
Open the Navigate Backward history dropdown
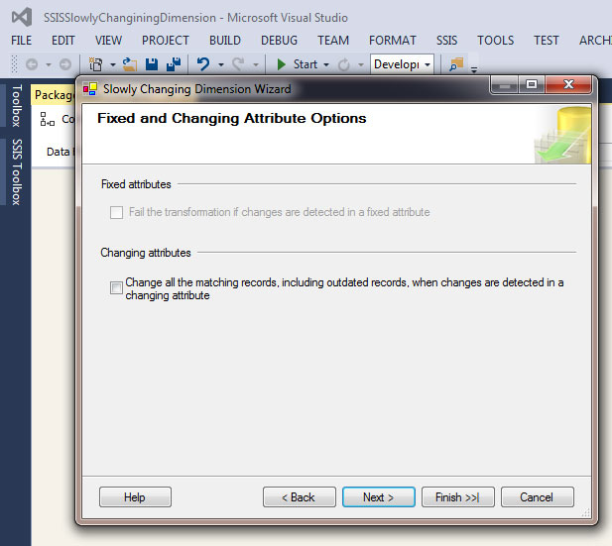coord(49,64)
